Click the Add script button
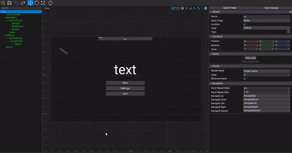The image size is (292, 153). click(x=250, y=58)
